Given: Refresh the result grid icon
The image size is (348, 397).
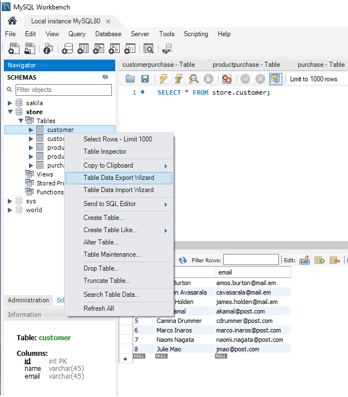Looking at the screenshot, I should coord(183,260).
